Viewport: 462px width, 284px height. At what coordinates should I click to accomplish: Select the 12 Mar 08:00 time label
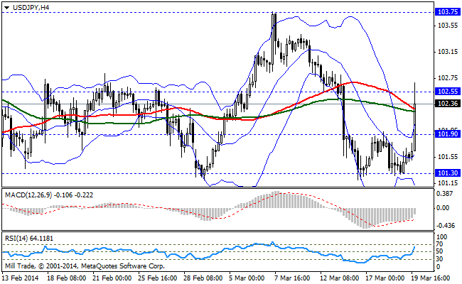pyautogui.click(x=340, y=278)
